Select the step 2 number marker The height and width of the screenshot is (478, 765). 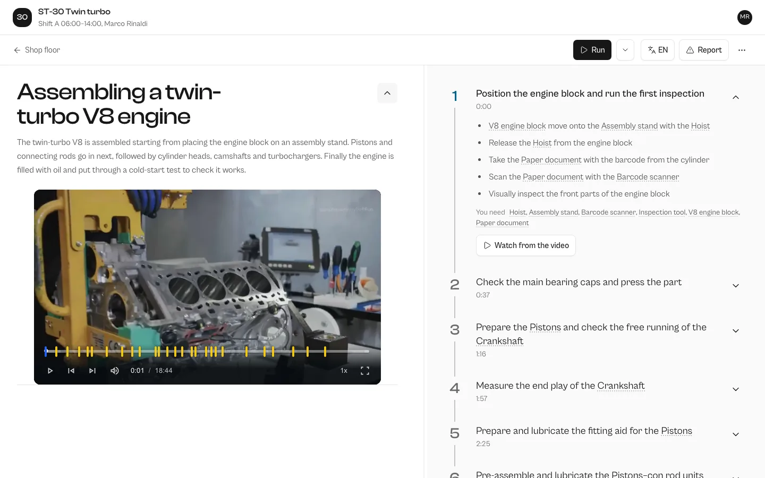(x=455, y=285)
